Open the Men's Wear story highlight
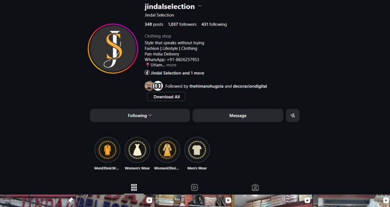Image resolution: width=390 pixels, height=207 pixels. point(197,150)
